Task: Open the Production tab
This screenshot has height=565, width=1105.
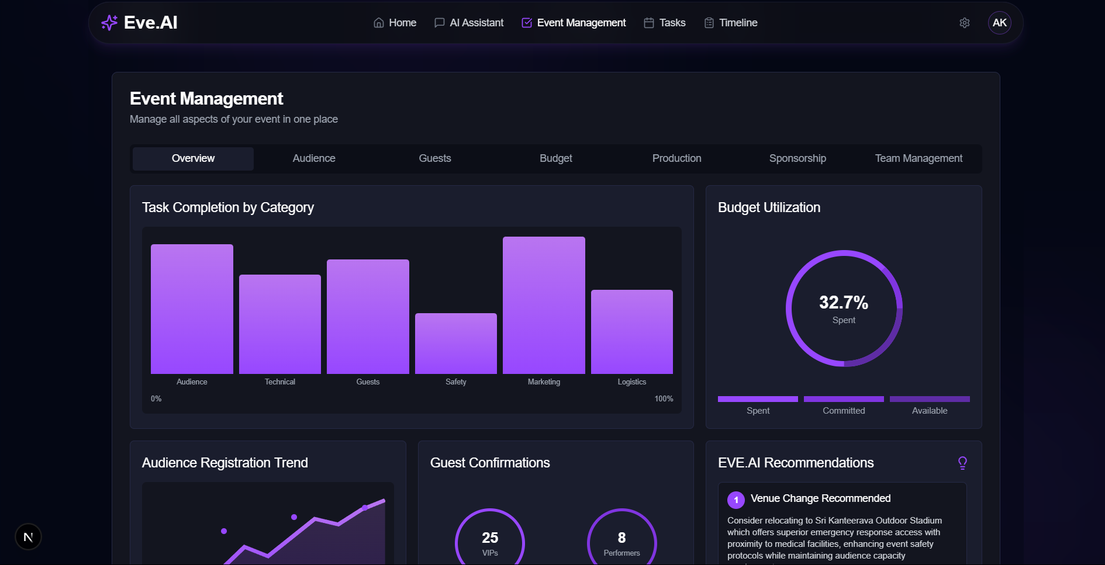Action: (676, 158)
